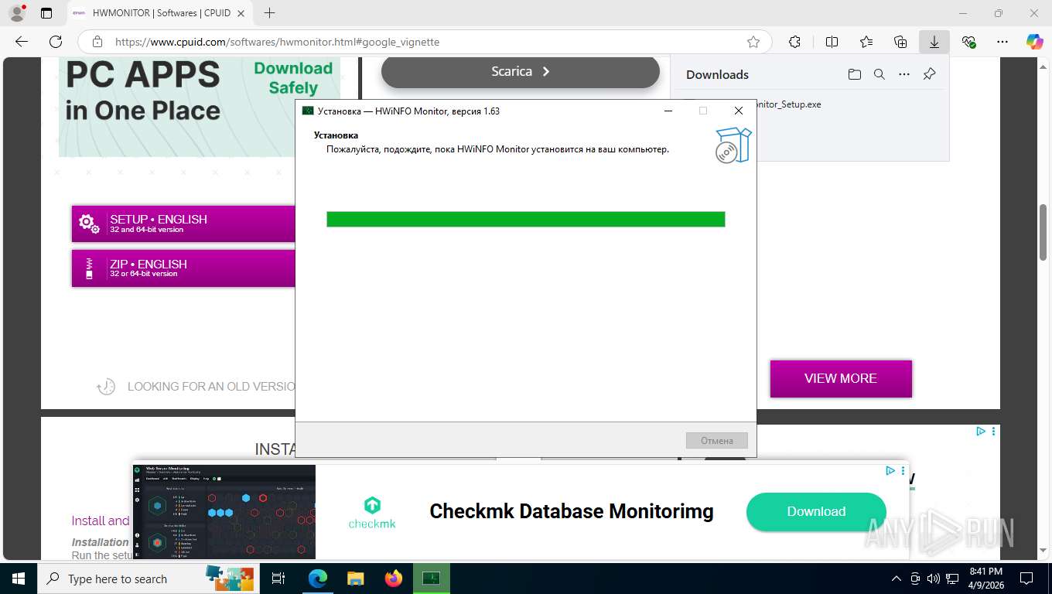
Task: Launch Firefox from the taskbar
Action: pos(394,579)
